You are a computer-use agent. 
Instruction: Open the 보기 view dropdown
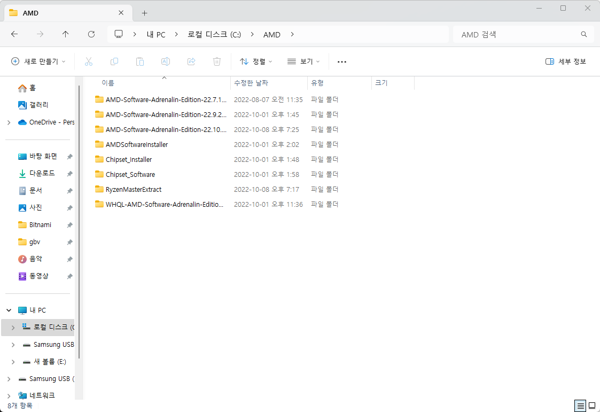coord(303,61)
